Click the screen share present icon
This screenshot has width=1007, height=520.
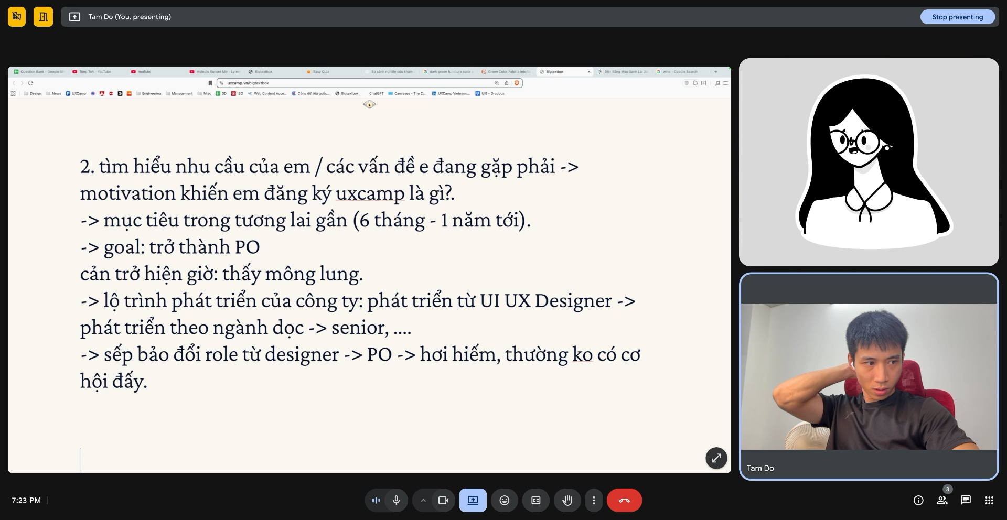[x=473, y=500]
